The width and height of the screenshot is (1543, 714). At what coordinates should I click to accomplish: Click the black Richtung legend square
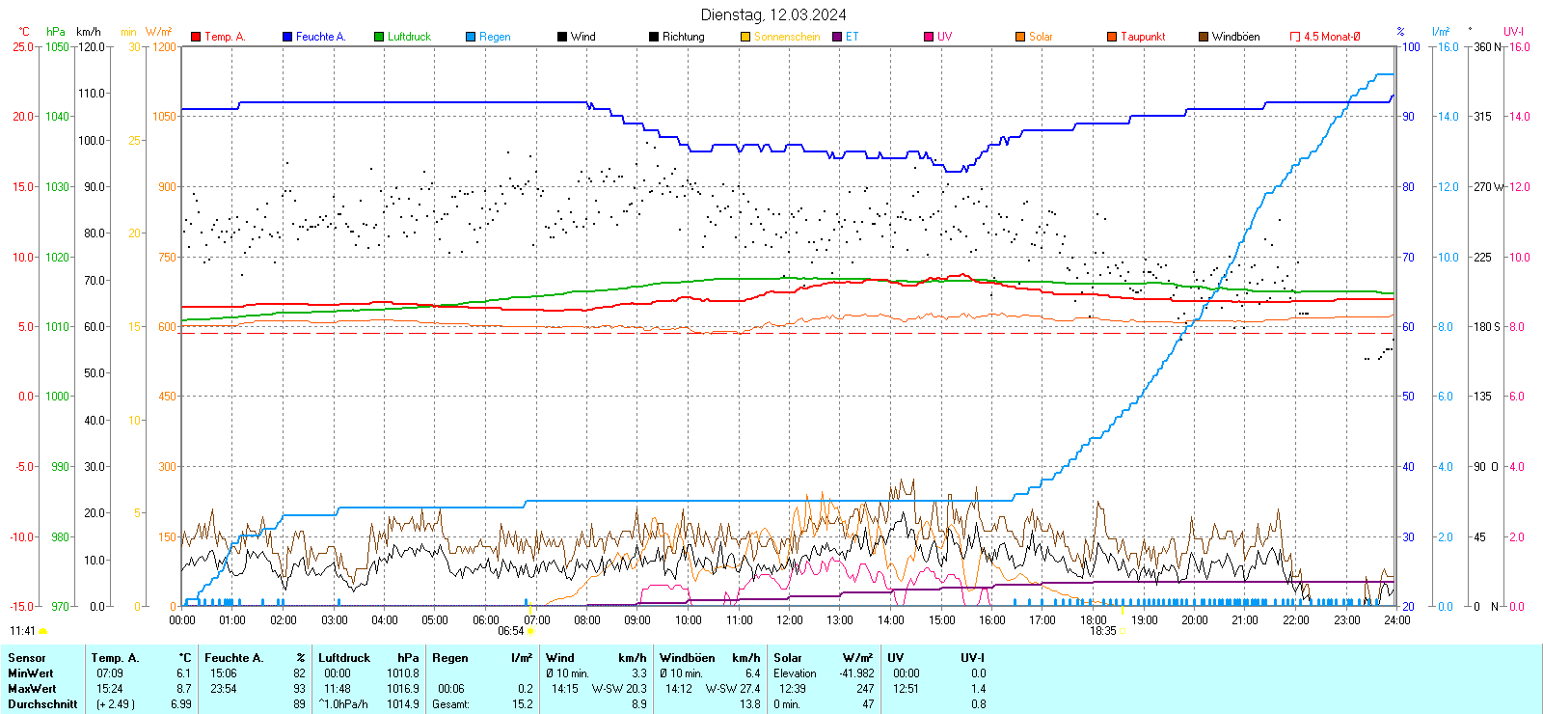654,37
